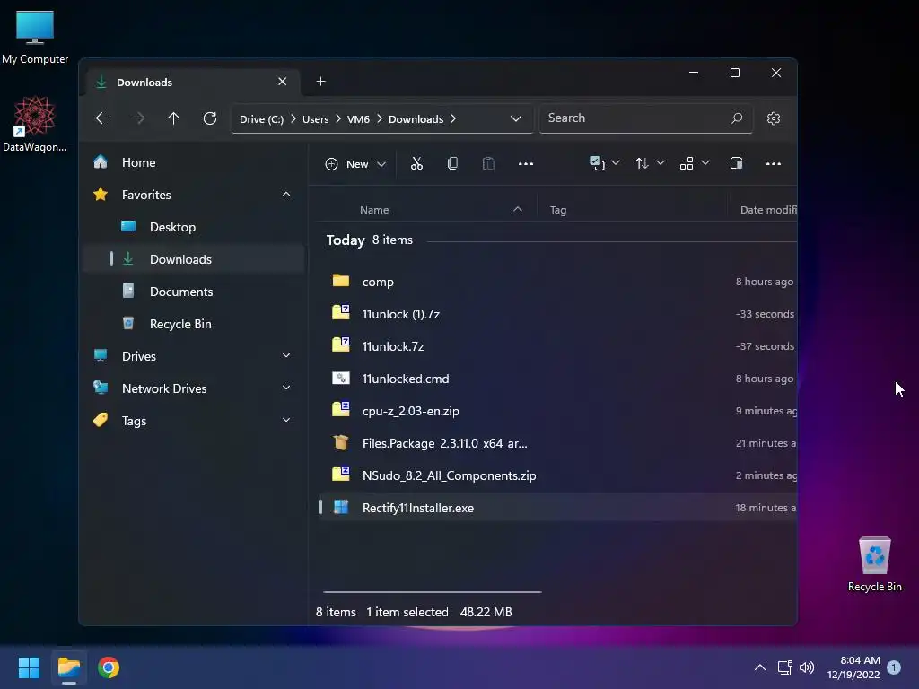This screenshot has width=919, height=689.
Task: Refresh the Downloads folder view
Action: [210, 118]
